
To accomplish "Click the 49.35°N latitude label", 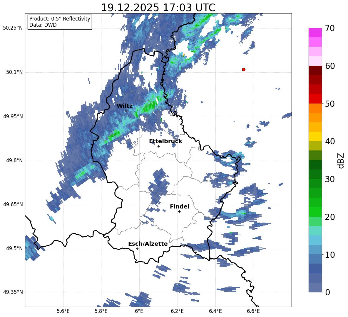I will pos(13,292).
